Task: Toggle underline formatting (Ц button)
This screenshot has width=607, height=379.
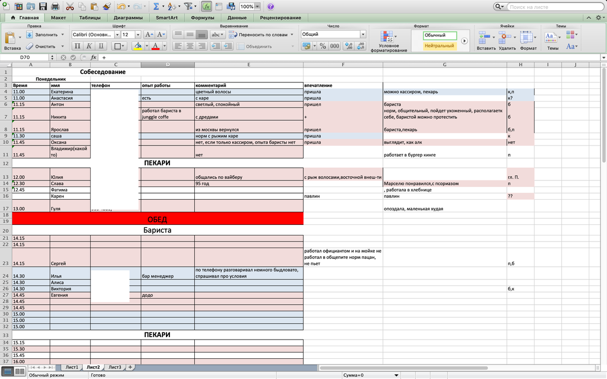Action: (x=101, y=46)
